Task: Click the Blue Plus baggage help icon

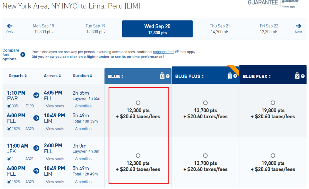Action: click(x=235, y=76)
